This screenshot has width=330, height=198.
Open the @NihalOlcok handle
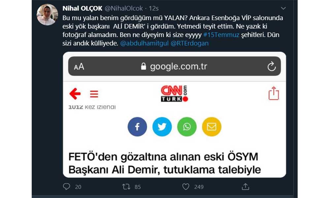tap(124, 9)
